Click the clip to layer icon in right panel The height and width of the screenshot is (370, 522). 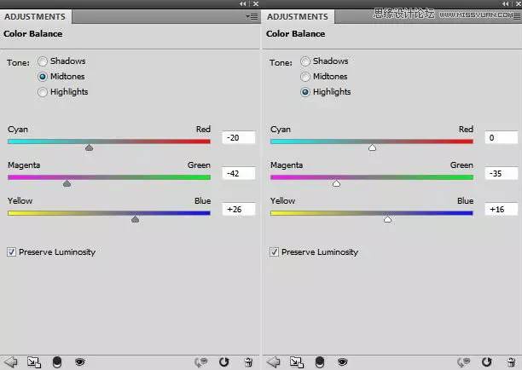pos(320,362)
